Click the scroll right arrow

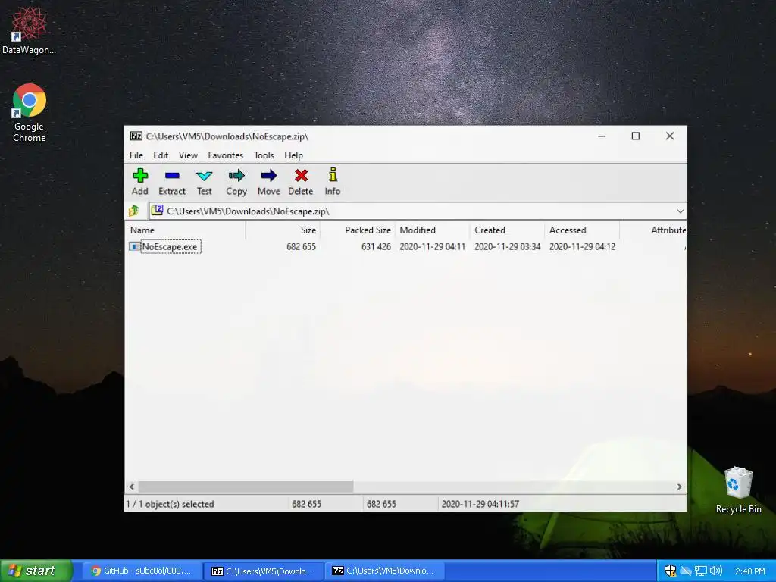(680, 487)
